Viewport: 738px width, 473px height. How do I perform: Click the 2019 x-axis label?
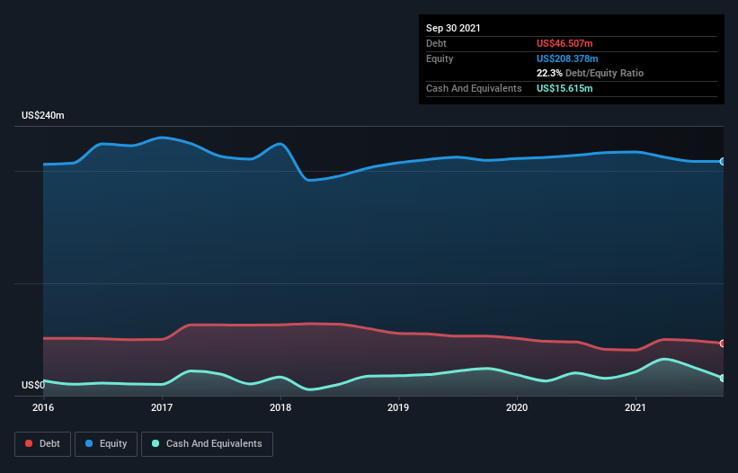point(398,407)
